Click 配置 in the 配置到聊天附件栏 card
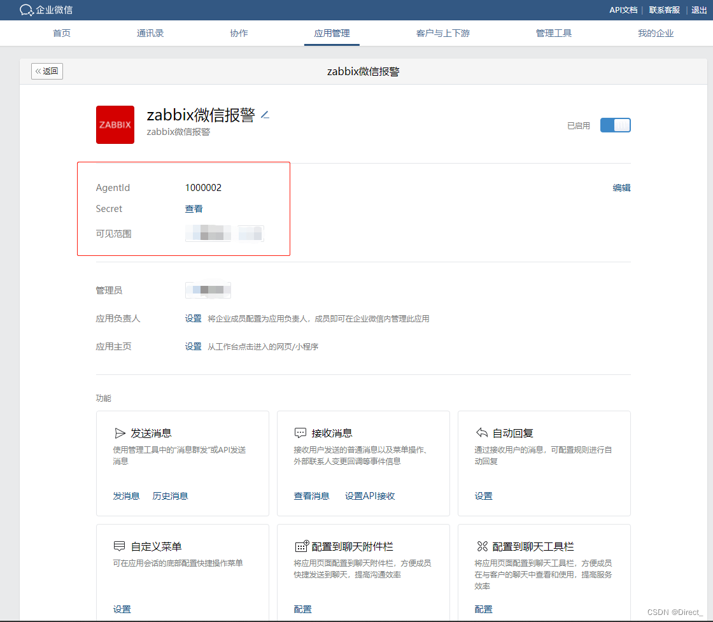 303,609
